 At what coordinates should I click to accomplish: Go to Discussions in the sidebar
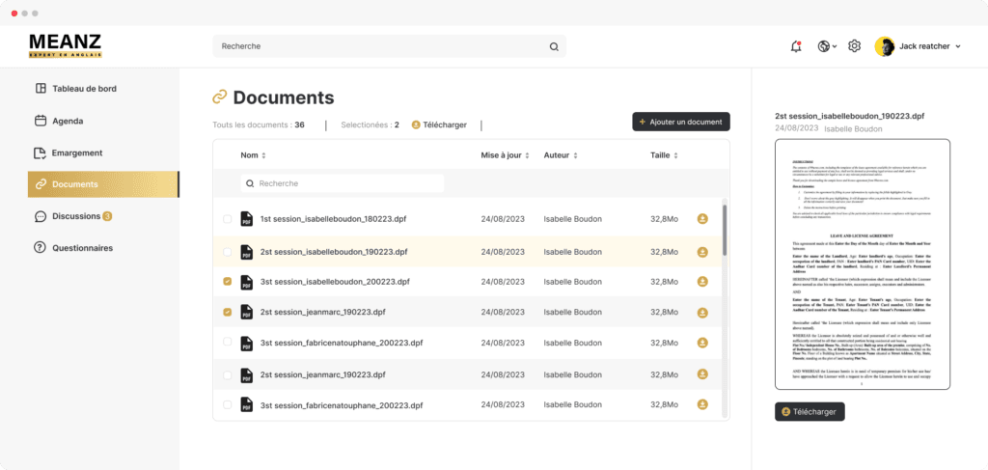[74, 216]
